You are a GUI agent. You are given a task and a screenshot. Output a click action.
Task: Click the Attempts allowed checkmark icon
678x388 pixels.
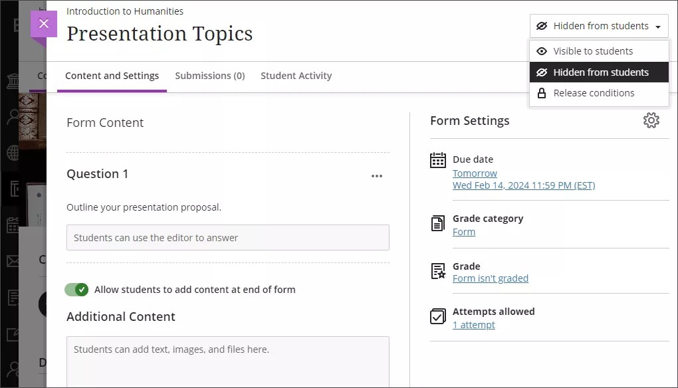tap(437, 317)
